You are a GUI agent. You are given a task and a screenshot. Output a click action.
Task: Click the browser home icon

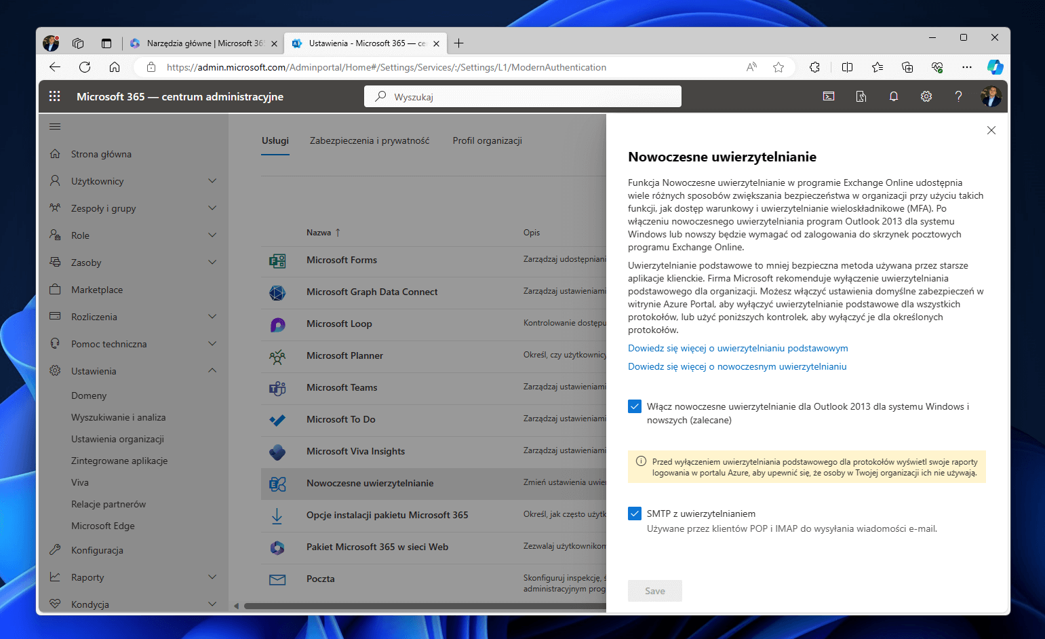coord(115,66)
